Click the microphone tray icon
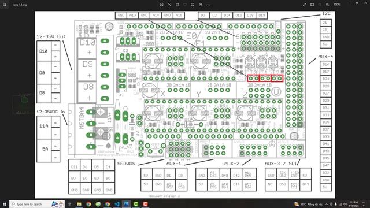 [336, 204]
